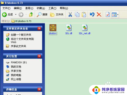Toggle the Folders (文件夹) pane button
Screen dimensions: 127x95
coord(57,14)
